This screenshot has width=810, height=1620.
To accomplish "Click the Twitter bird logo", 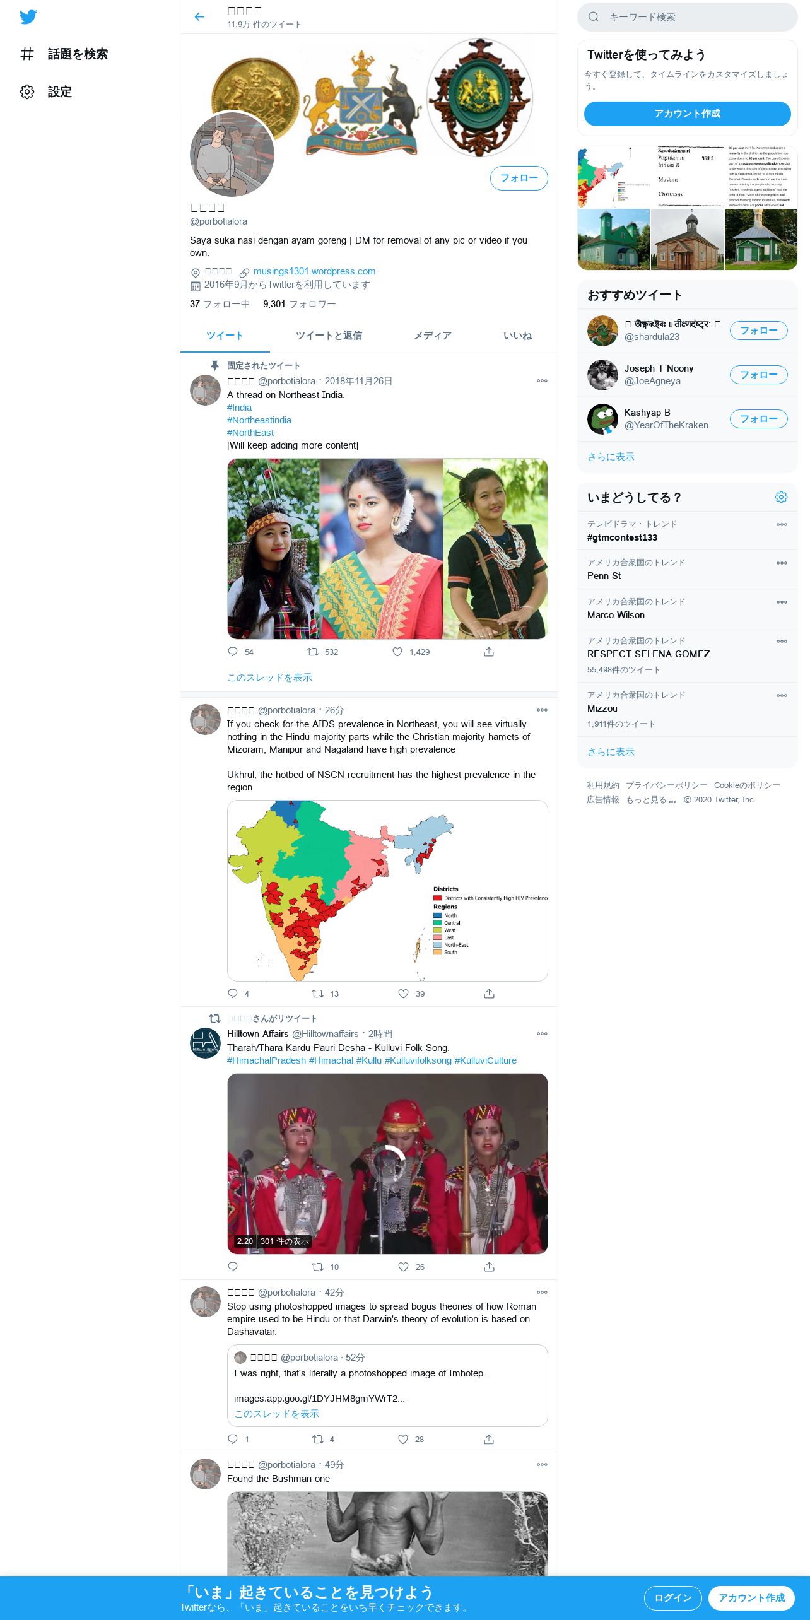I will pyautogui.click(x=28, y=17).
